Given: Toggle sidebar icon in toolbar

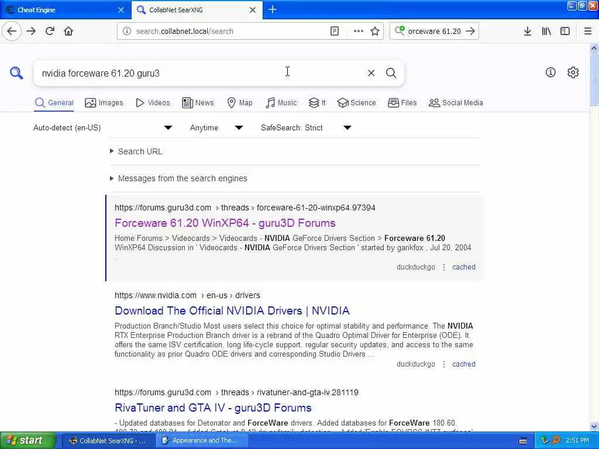Looking at the screenshot, I should point(565,32).
